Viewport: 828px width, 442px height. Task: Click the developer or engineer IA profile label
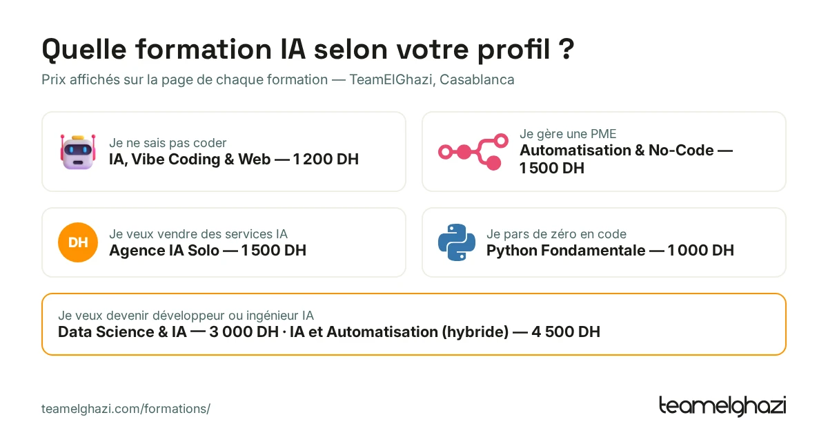tap(186, 316)
